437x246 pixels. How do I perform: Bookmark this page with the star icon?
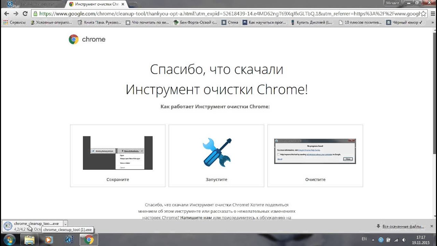[423, 14]
